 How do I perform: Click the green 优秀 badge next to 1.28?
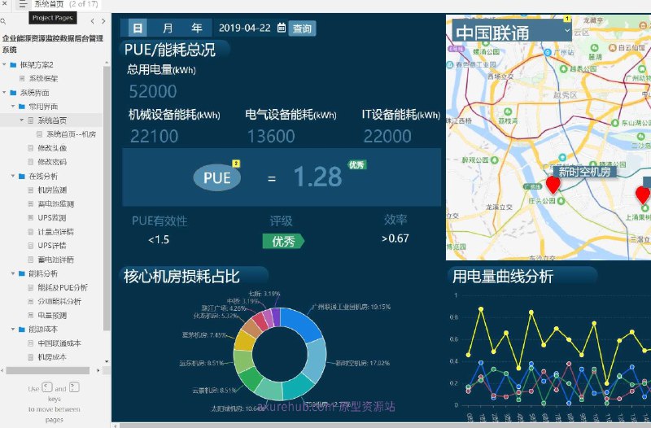356,165
